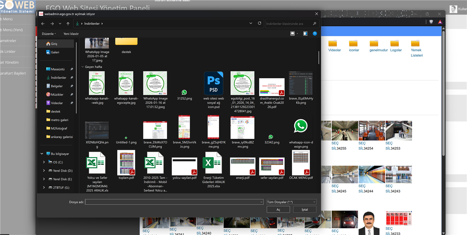Click the İptal button
Viewport: 467px width, 235px height.
point(305,210)
